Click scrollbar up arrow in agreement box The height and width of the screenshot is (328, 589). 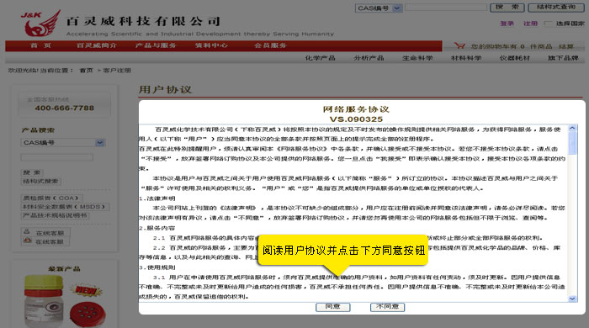click(x=572, y=128)
